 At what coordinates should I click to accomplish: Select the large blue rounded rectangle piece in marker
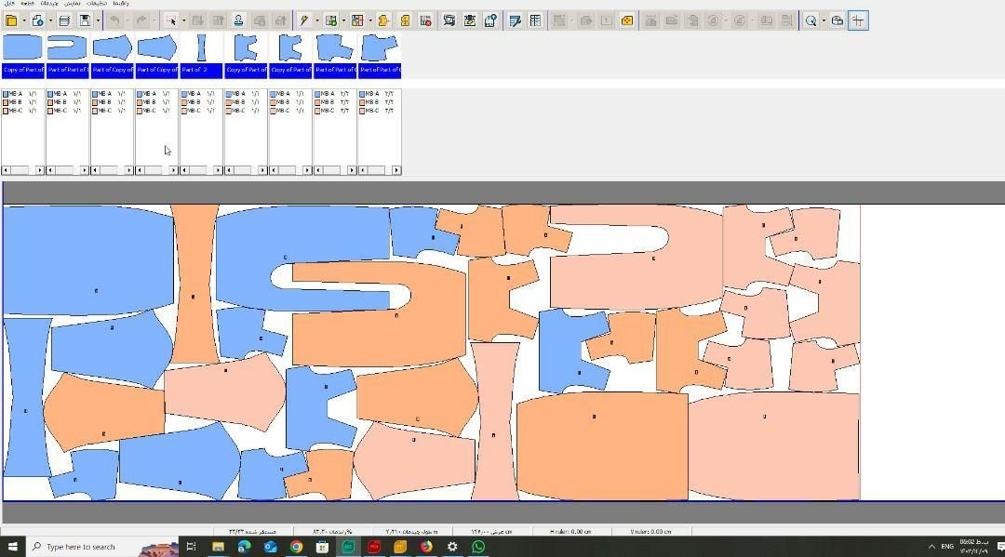tap(88, 259)
